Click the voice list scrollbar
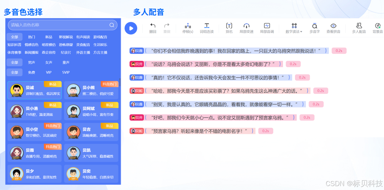This screenshot has width=384, height=190. click(120, 82)
